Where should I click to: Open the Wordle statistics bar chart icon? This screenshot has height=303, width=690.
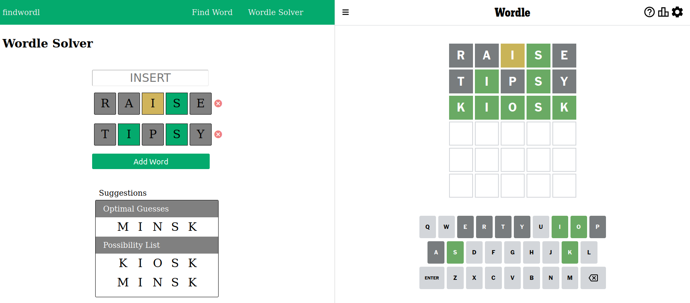click(x=663, y=12)
